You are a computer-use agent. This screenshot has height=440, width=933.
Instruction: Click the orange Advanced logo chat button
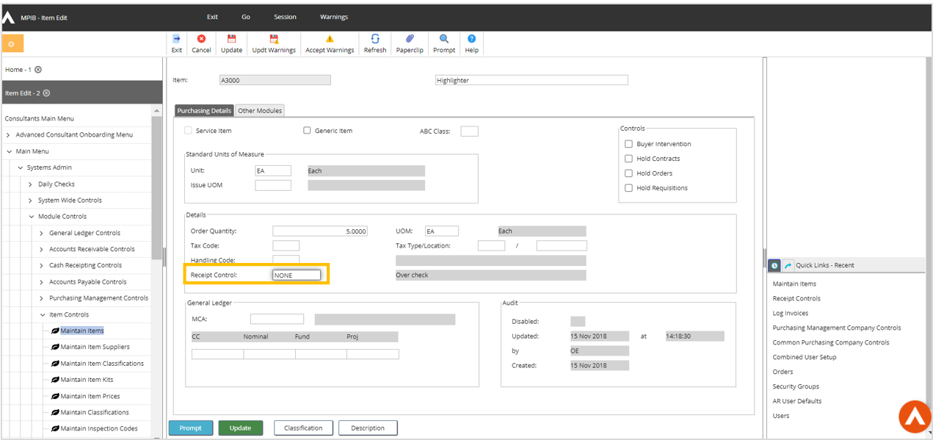(x=915, y=417)
